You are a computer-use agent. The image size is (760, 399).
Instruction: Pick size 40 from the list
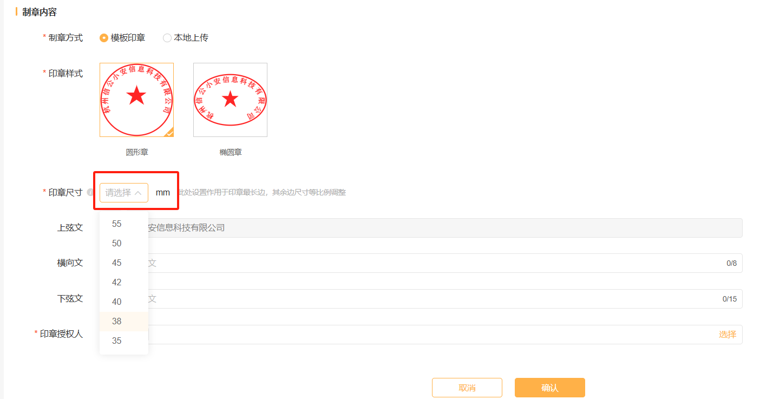[124, 302]
